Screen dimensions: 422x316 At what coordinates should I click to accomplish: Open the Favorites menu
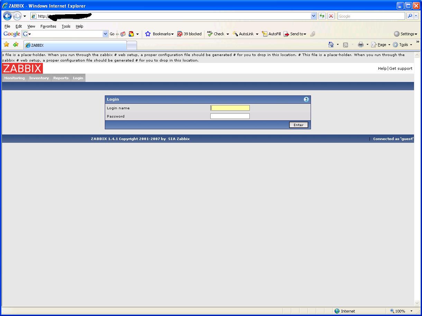(x=48, y=26)
